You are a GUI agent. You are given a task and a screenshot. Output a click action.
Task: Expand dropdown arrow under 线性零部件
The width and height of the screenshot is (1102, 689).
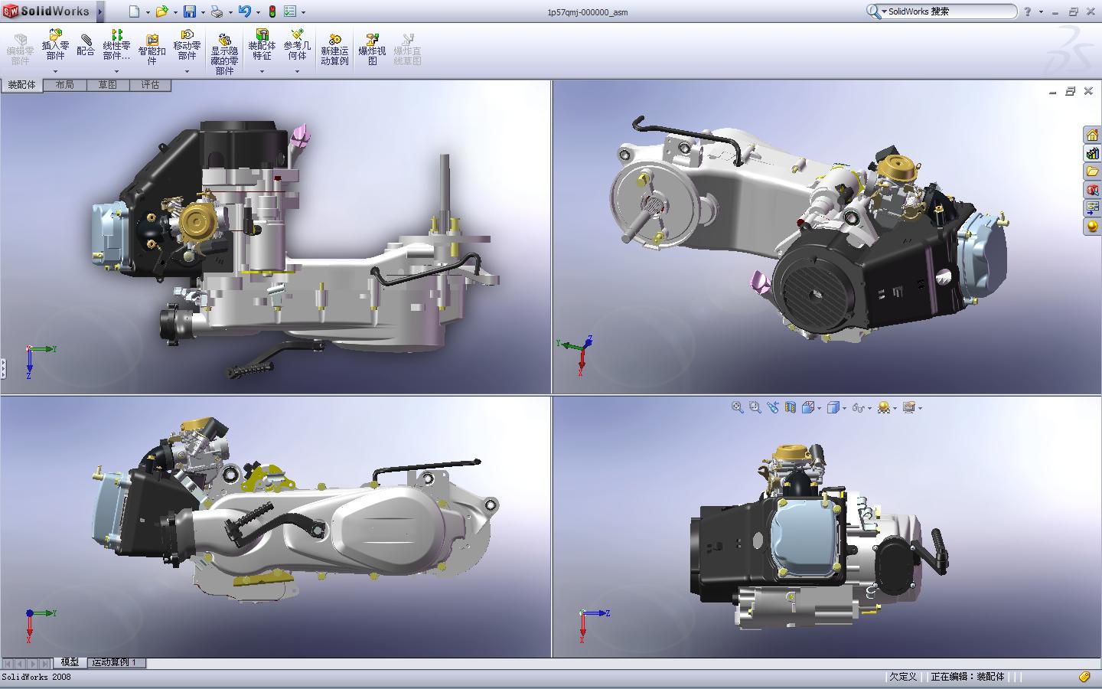[x=116, y=71]
